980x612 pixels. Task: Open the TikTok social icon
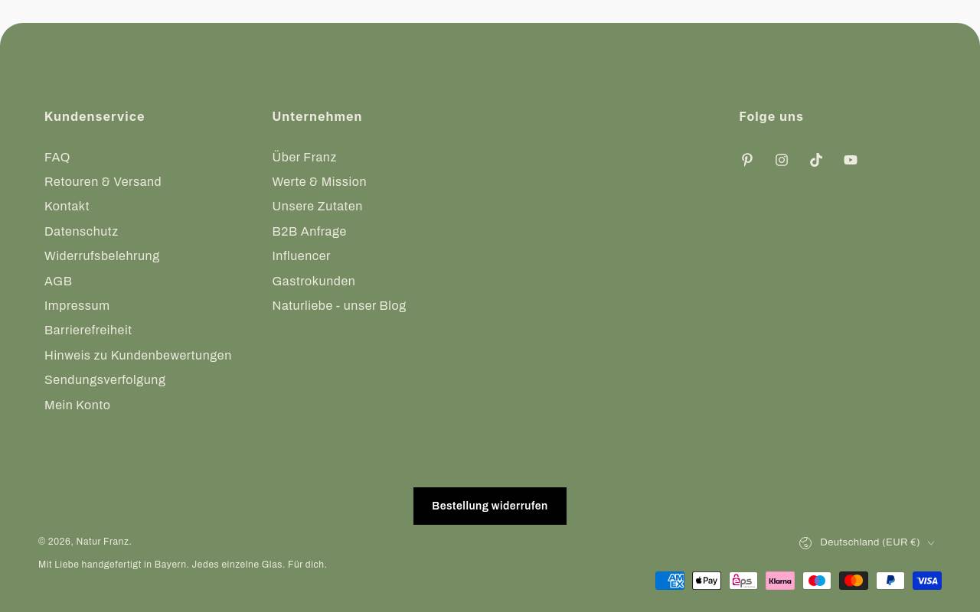click(816, 160)
